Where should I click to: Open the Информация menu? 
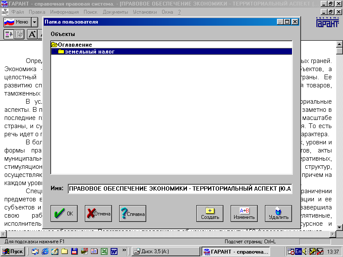point(64,12)
